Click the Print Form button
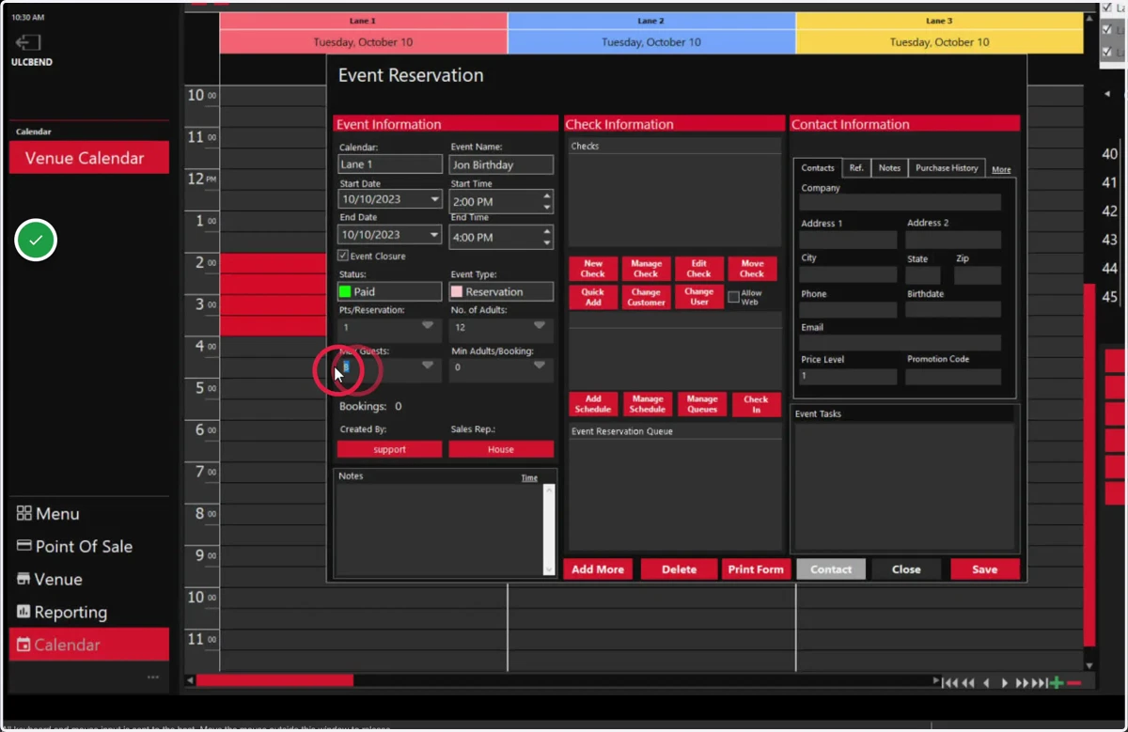Screen dimensions: 1128x732 (756, 569)
